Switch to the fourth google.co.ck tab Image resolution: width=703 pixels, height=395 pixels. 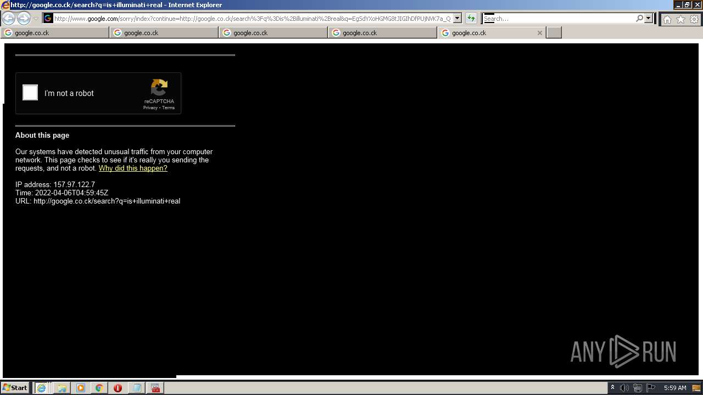pos(383,33)
